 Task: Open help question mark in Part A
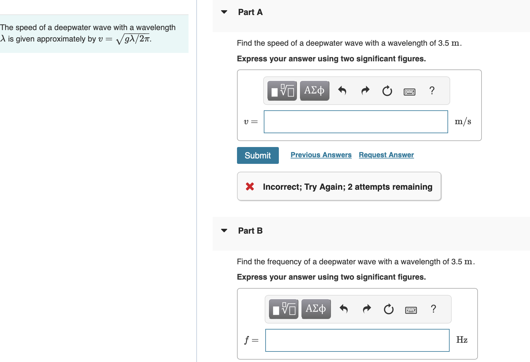pos(432,91)
